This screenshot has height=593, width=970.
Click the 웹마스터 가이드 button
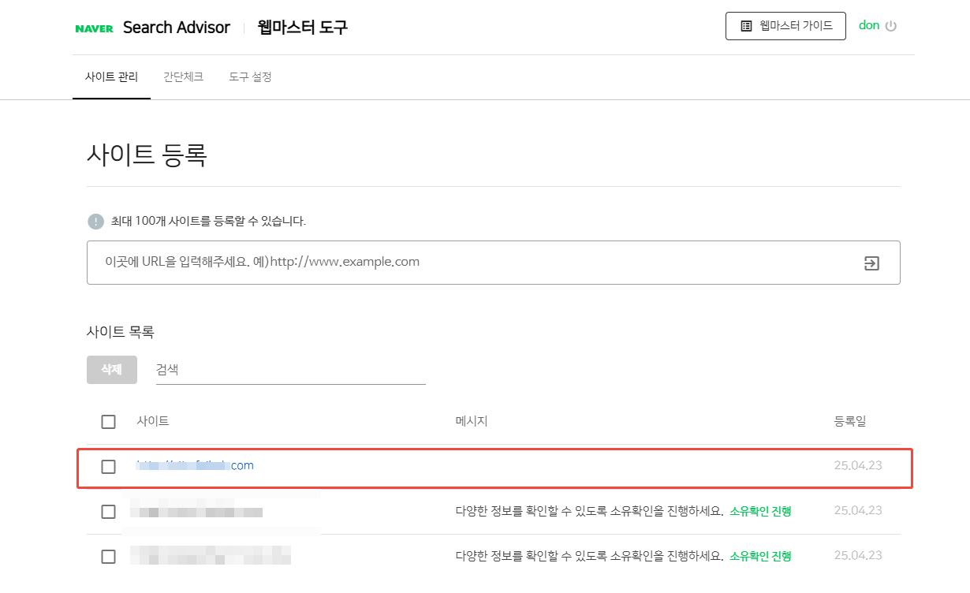point(785,26)
